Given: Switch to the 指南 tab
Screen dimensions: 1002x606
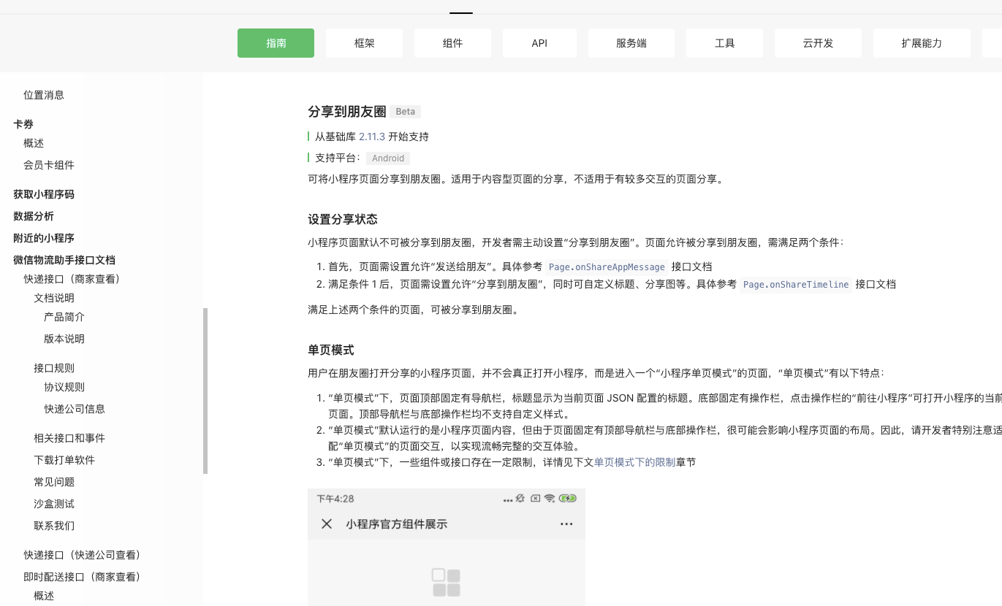Looking at the screenshot, I should coord(276,43).
